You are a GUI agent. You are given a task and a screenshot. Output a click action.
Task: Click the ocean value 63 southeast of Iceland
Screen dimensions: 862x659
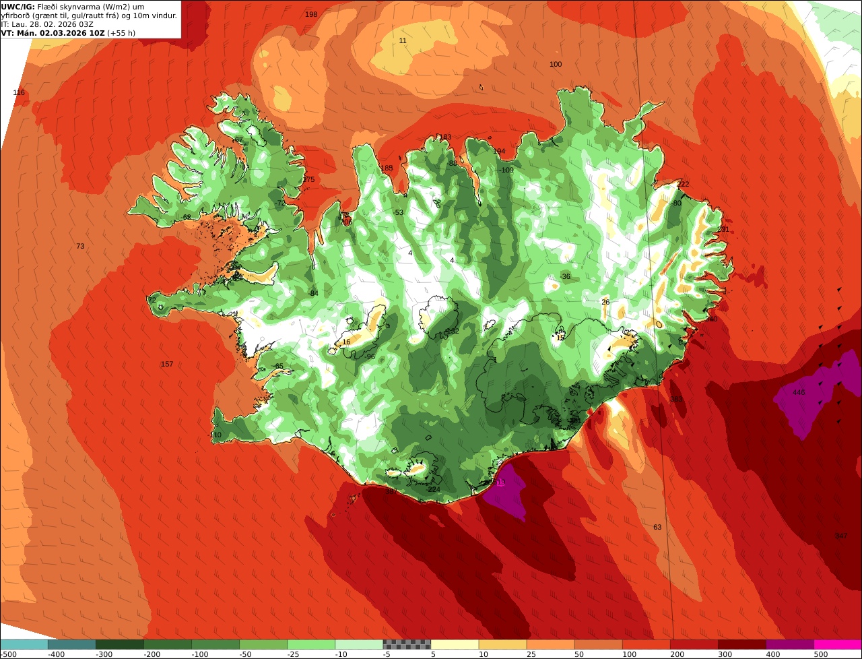(x=658, y=527)
